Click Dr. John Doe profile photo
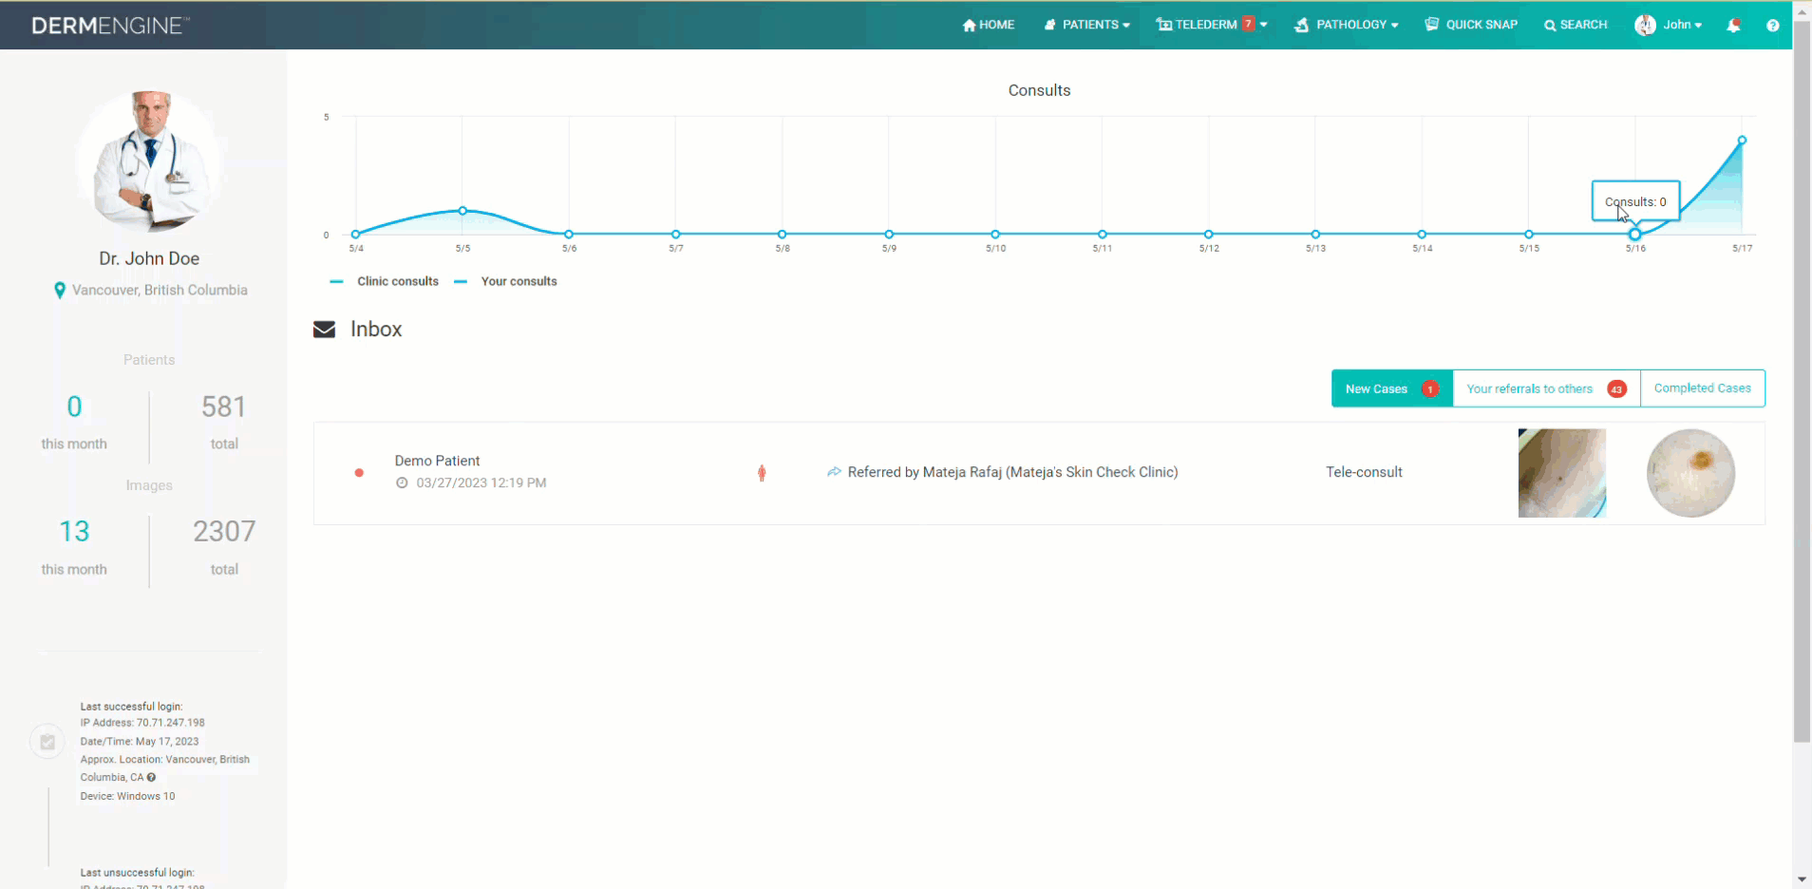Image resolution: width=1812 pixels, height=889 pixels. (x=149, y=161)
